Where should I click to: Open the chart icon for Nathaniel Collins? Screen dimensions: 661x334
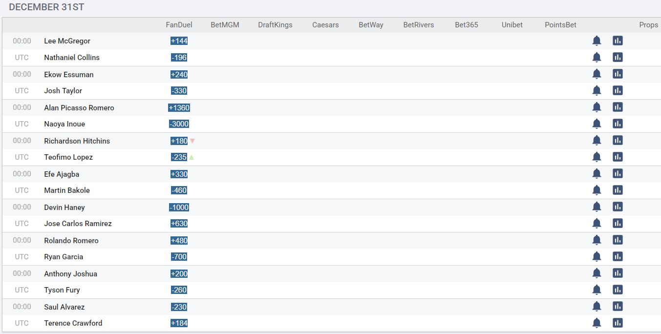pos(618,58)
